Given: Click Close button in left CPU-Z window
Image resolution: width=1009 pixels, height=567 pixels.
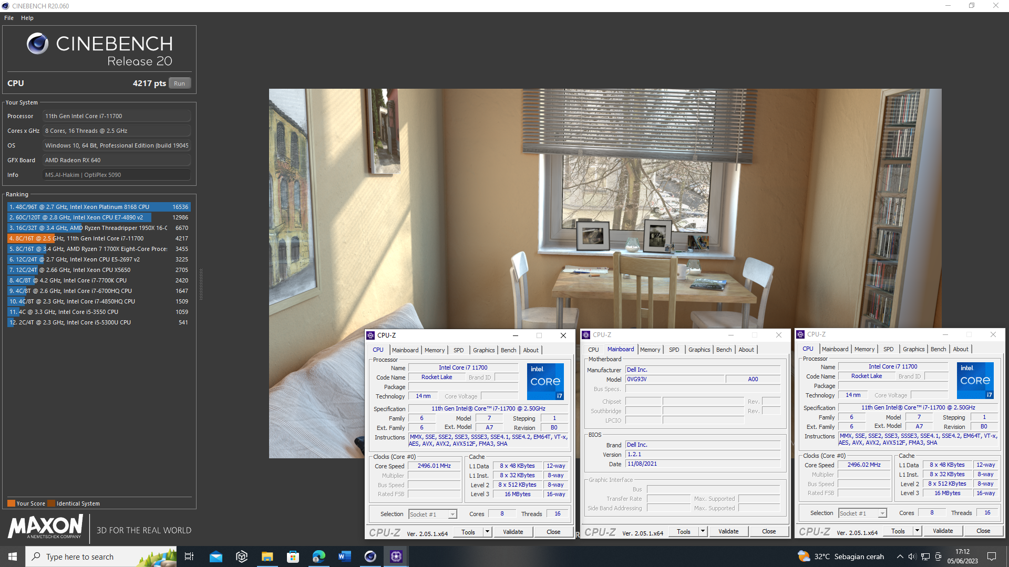Looking at the screenshot, I should click(553, 532).
